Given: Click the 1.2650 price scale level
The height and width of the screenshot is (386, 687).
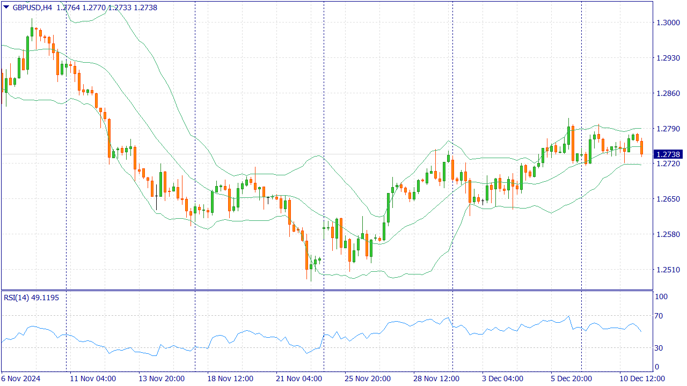Looking at the screenshot, I should click(667, 199).
